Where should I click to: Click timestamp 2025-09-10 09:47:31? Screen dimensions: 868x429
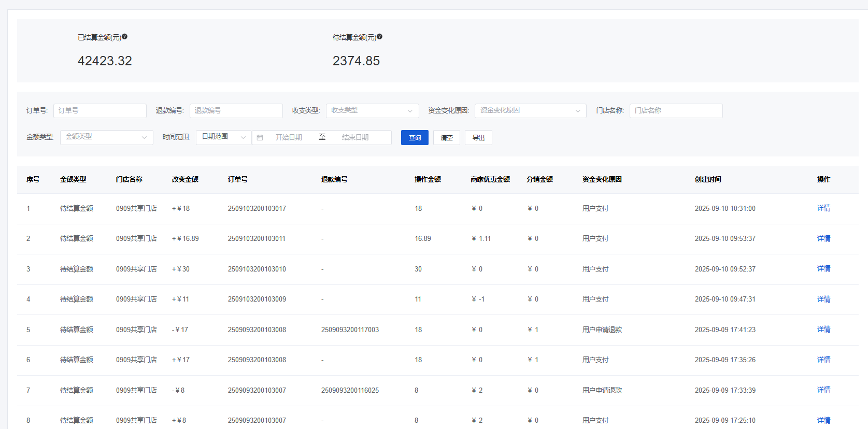(x=725, y=299)
